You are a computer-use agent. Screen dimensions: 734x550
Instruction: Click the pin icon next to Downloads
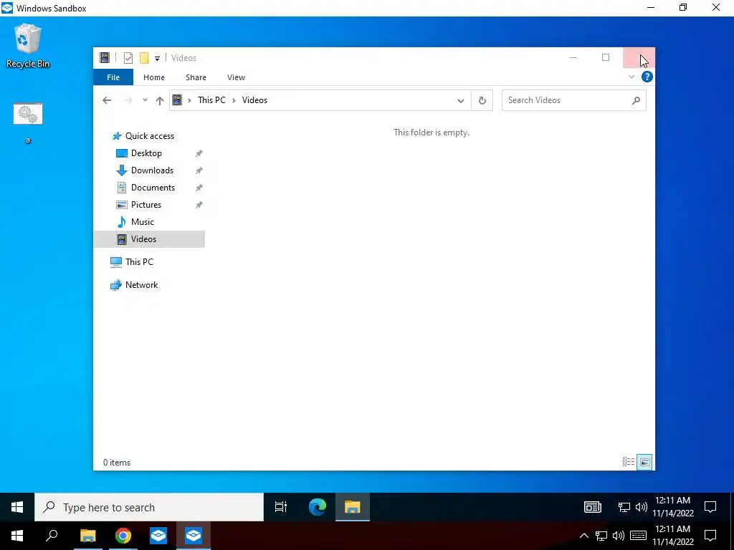click(x=199, y=170)
